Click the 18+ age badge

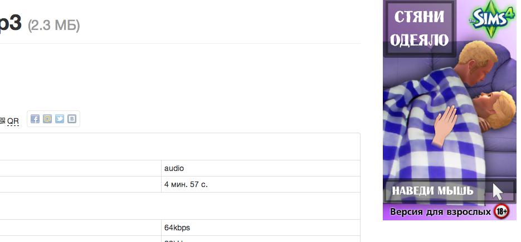click(x=501, y=211)
